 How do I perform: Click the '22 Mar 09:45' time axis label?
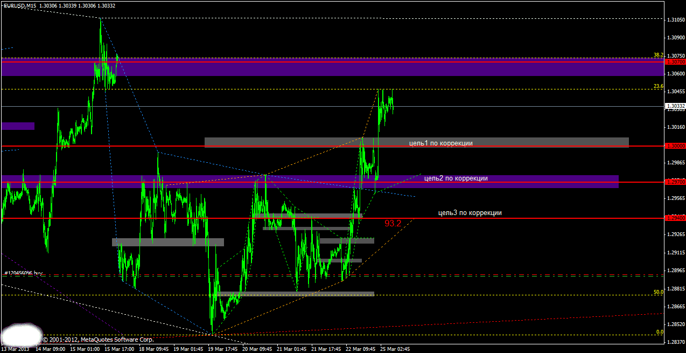[361, 349]
